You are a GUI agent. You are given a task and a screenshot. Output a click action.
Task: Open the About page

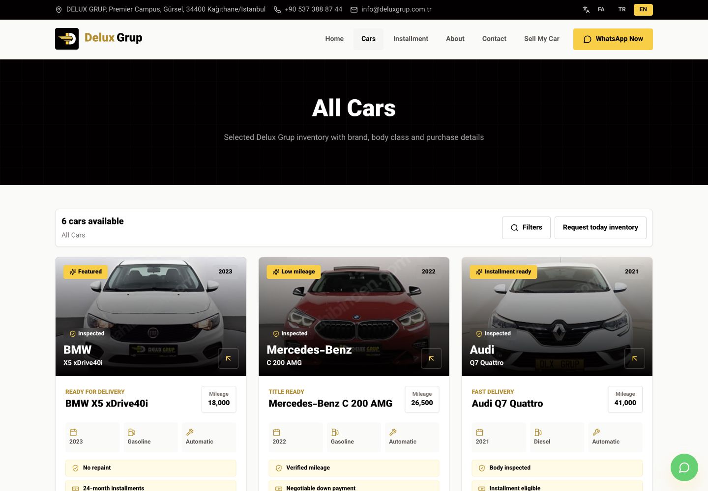(x=455, y=39)
